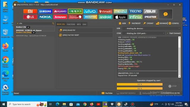Open File Explorer from taskbar
This screenshot has width=190, height=107.
click(64, 104)
